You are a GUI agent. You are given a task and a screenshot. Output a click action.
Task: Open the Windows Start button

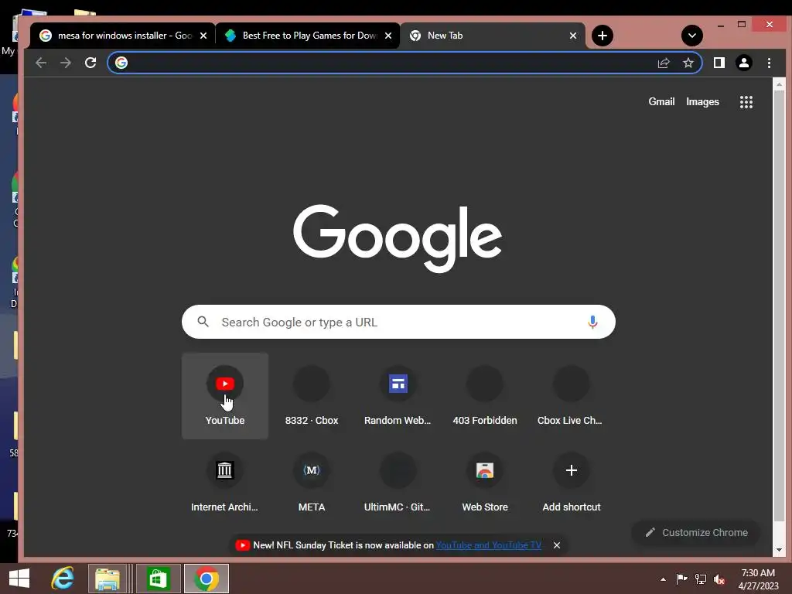click(19, 579)
